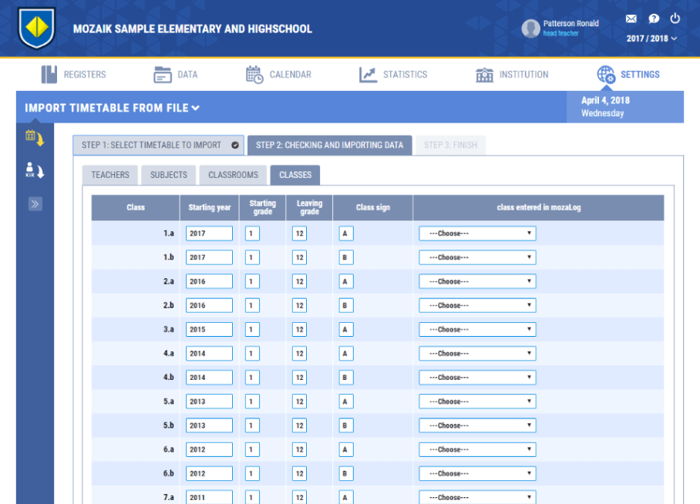The height and width of the screenshot is (504, 700).
Task: Switch to the Classrooms tab
Action: (233, 175)
